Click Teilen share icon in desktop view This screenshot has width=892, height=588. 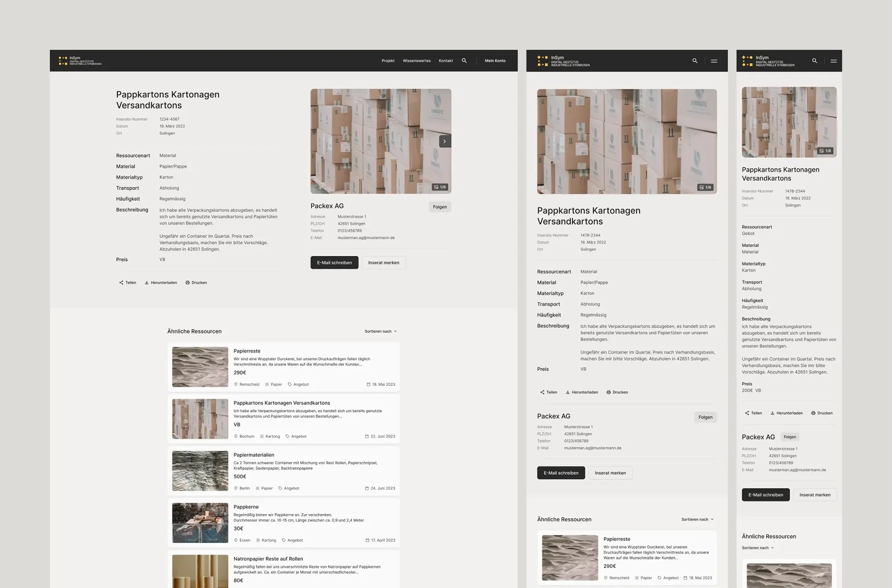click(121, 283)
